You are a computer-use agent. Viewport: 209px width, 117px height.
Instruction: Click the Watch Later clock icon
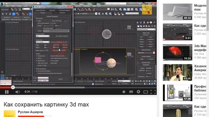pyautogui.click(x=124, y=92)
